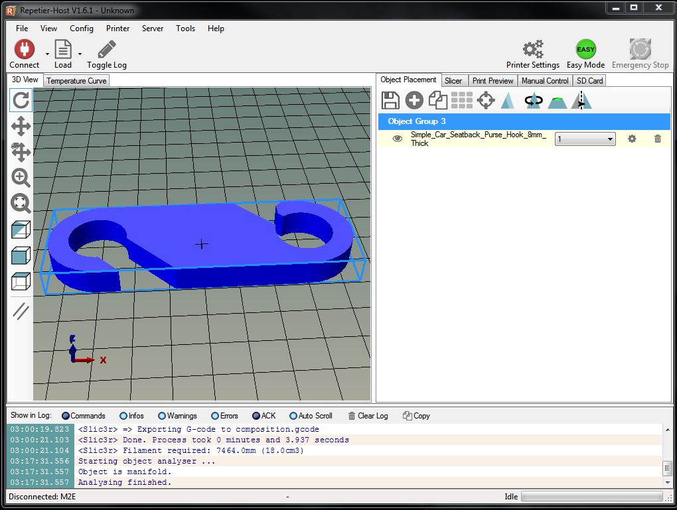677x510 pixels.
Task: Click the Clear Log button
Action: [x=368, y=416]
